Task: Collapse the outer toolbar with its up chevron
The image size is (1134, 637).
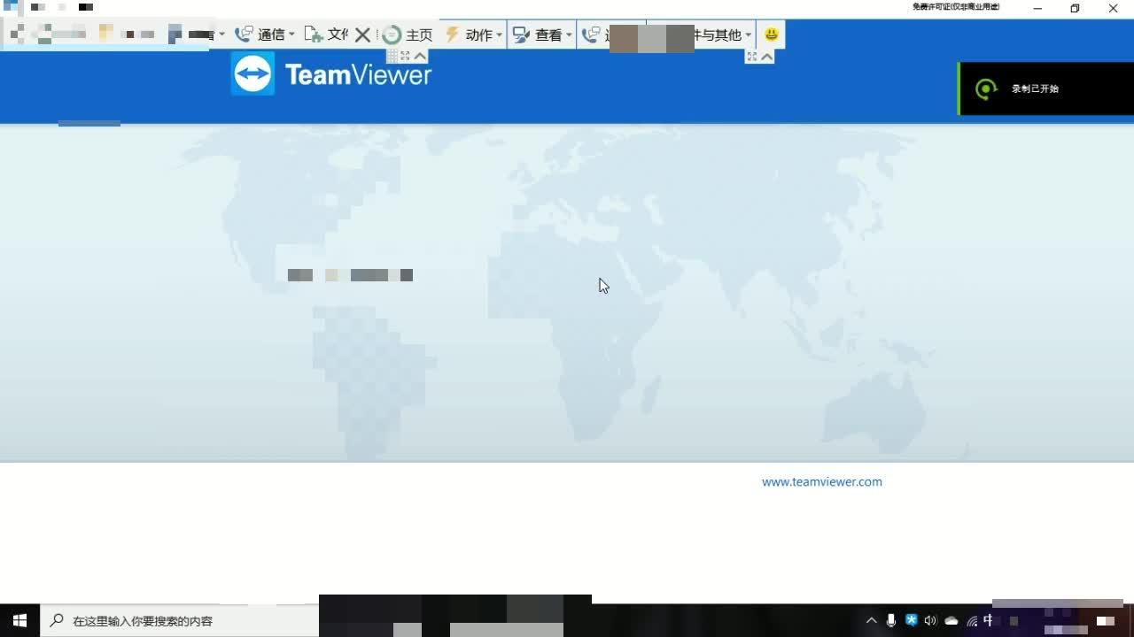Action: 767,57
